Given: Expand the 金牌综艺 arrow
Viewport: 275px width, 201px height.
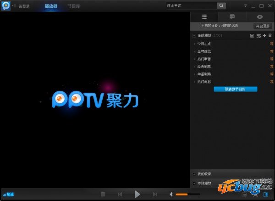Looking at the screenshot, I should (194, 51).
